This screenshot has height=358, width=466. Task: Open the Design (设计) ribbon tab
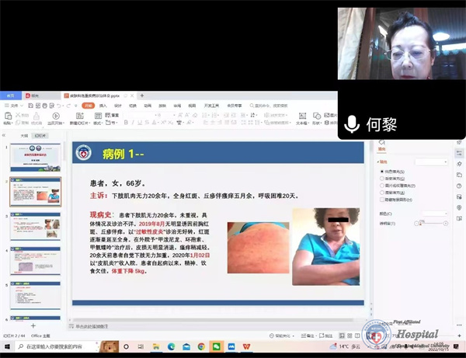(118, 106)
